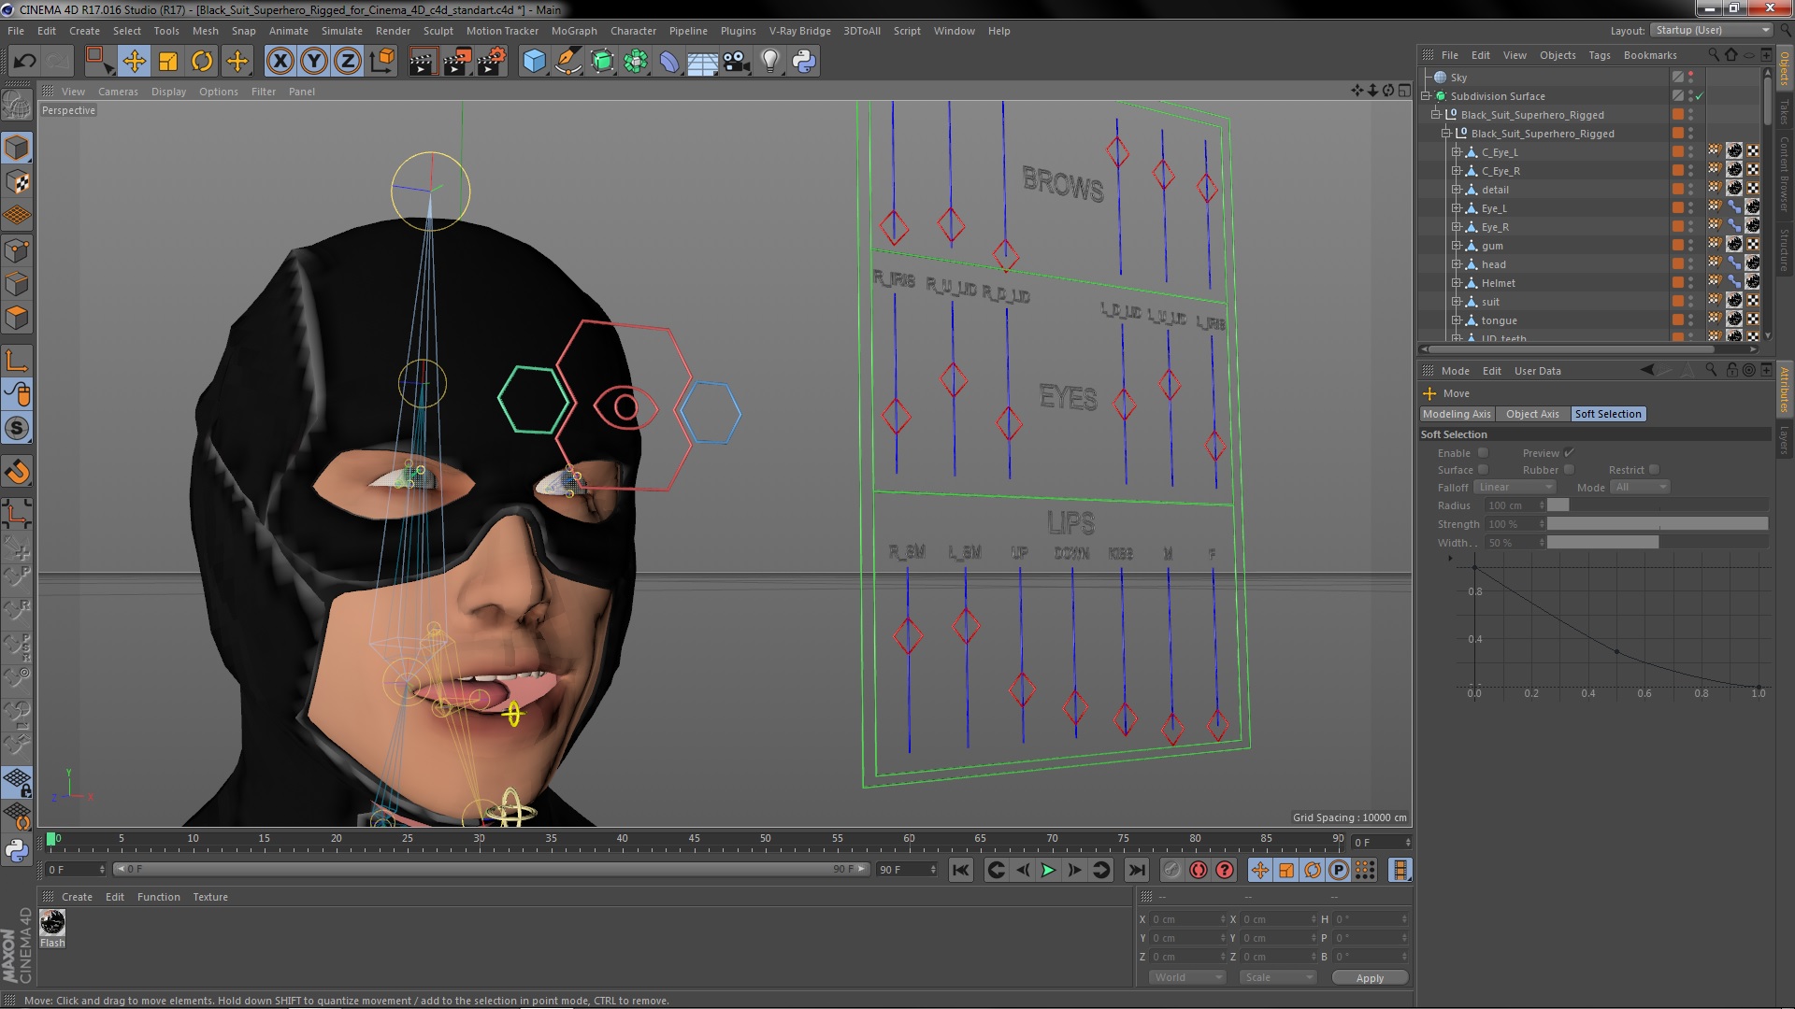This screenshot has width=1795, height=1009.
Task: Collapse the Subdivision Surface hierarchy
Action: click(x=1426, y=96)
